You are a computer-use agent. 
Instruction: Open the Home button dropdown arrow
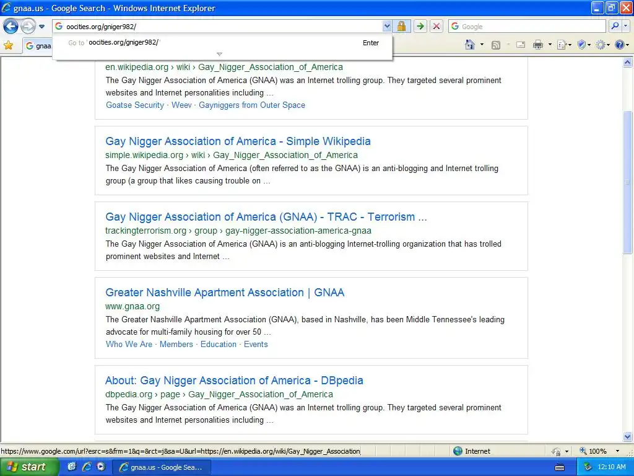point(482,45)
